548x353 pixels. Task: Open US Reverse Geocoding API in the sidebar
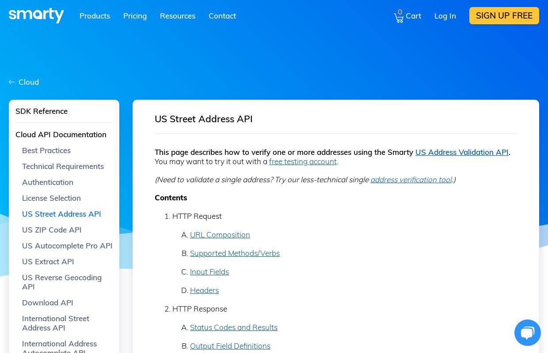click(62, 282)
